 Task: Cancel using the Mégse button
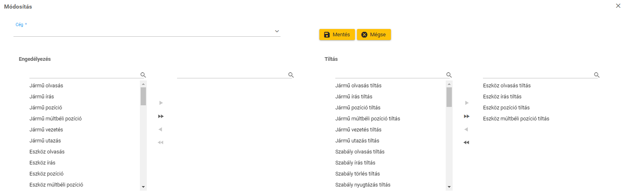coord(374,35)
